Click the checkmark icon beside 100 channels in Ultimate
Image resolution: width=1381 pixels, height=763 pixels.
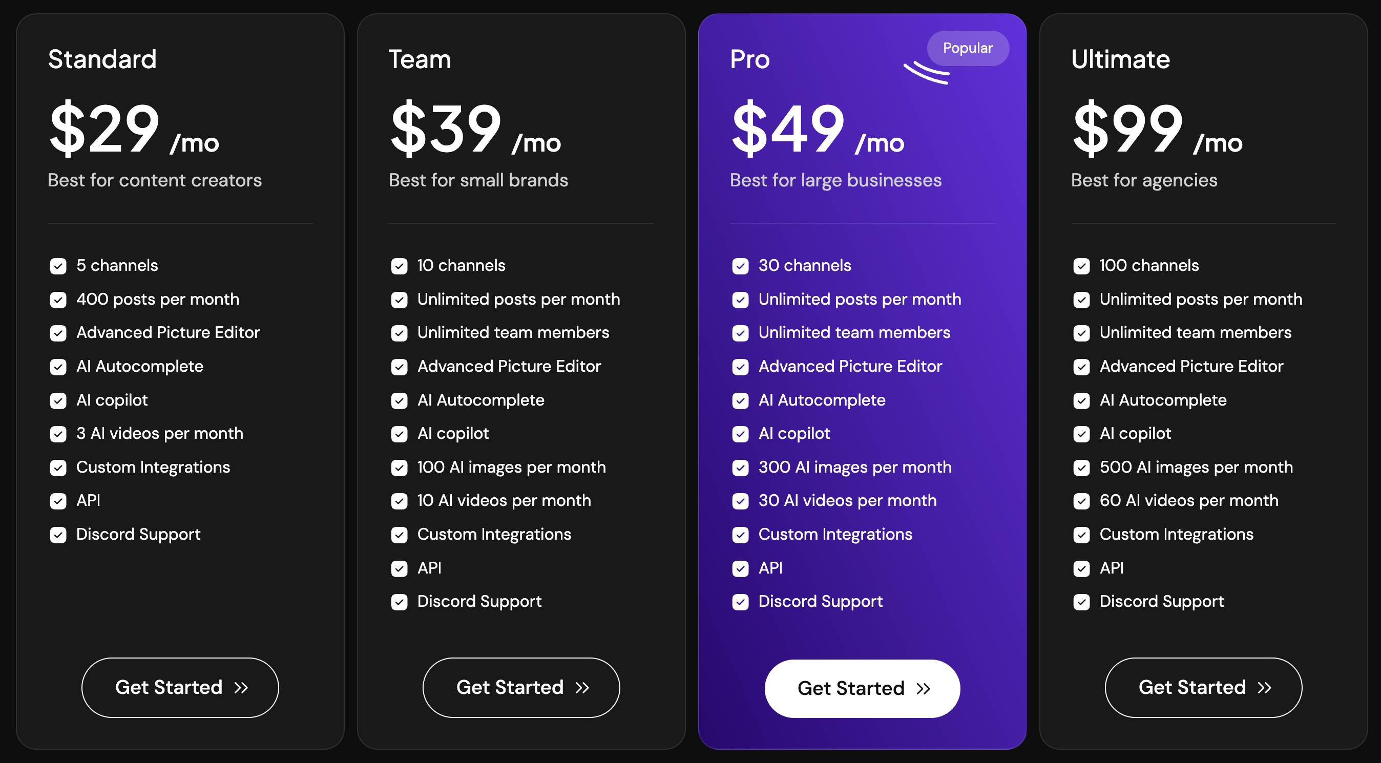(1081, 266)
